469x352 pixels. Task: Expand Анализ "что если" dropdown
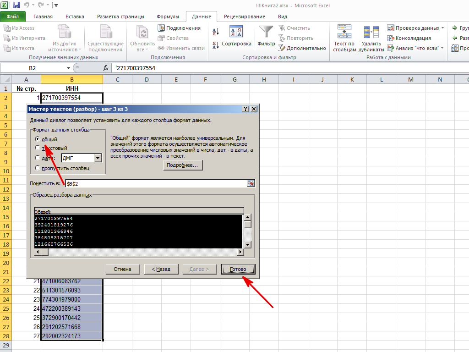point(442,48)
